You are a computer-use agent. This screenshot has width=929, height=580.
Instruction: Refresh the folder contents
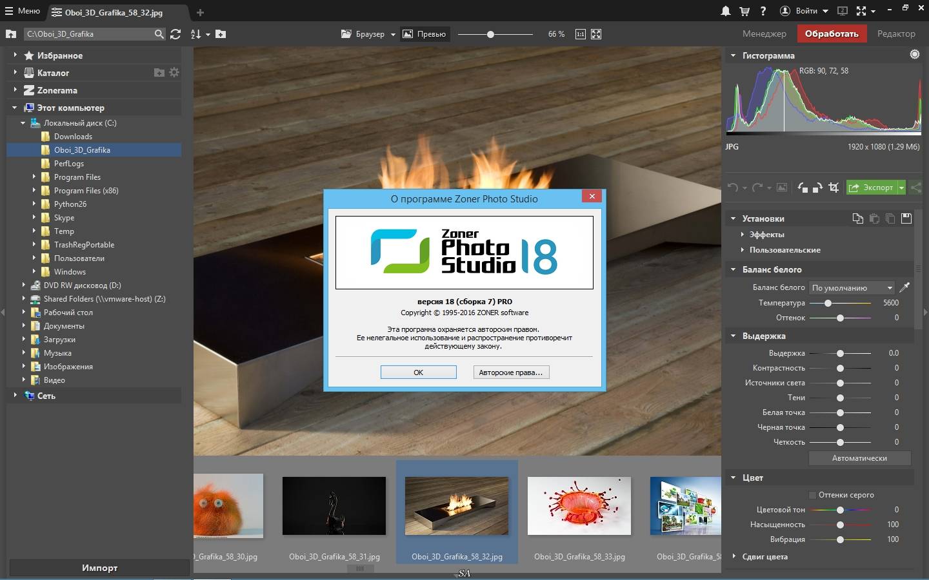point(175,34)
